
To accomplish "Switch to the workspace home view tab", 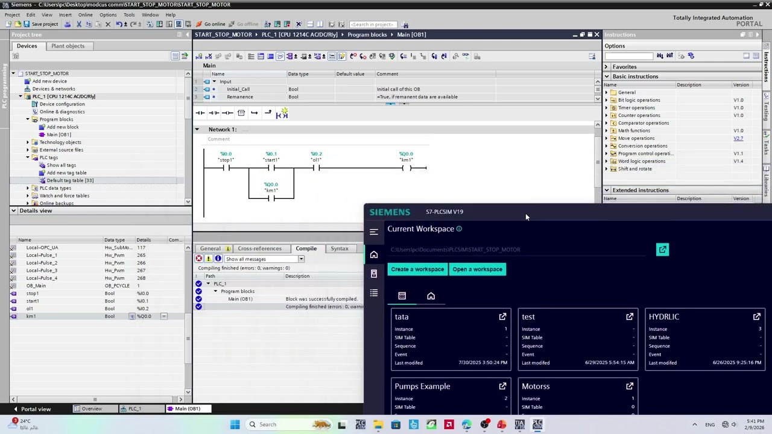I will (x=431, y=296).
